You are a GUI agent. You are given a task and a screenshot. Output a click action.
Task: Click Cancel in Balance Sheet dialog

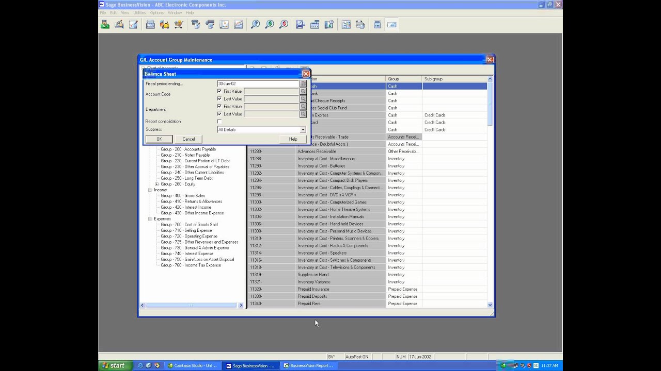[188, 139]
